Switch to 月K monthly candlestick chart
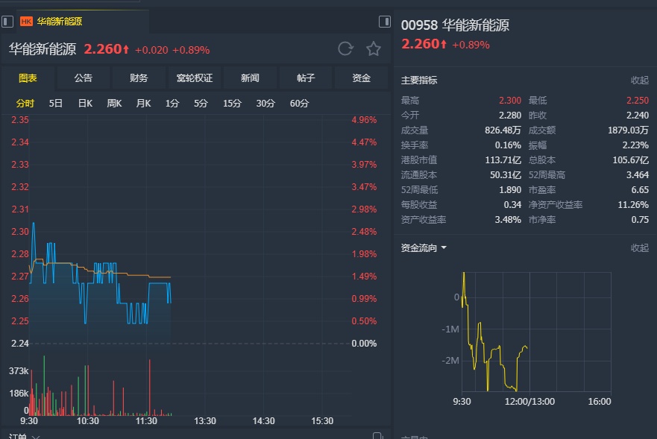 tap(143, 104)
